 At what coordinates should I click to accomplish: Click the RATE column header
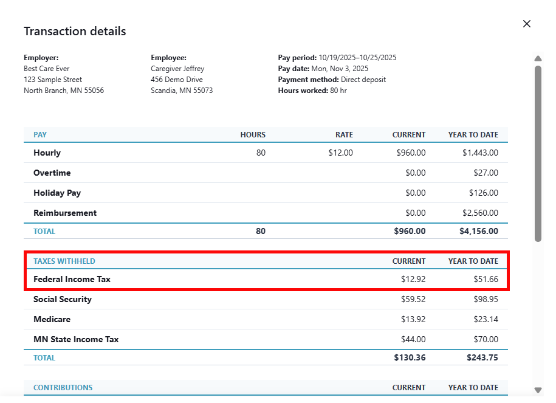pos(344,135)
